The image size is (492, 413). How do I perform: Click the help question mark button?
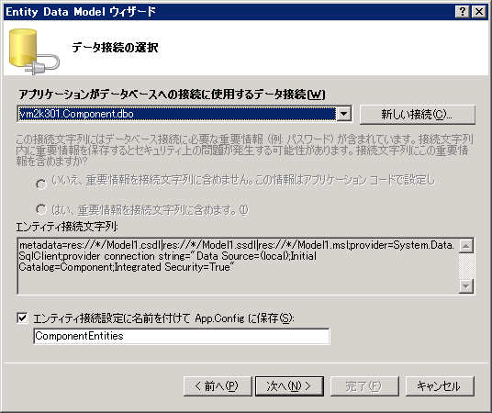click(463, 12)
